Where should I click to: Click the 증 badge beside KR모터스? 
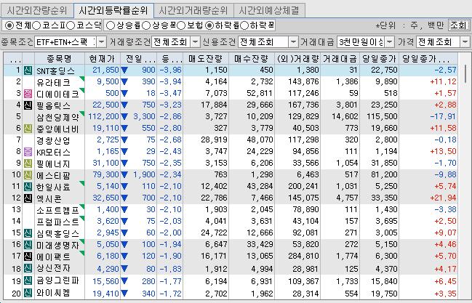(28, 152)
